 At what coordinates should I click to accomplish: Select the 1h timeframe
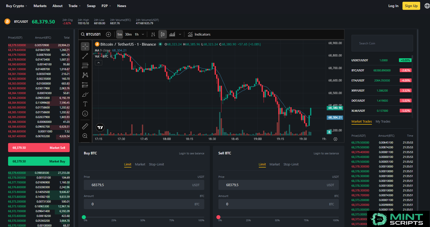click(137, 34)
